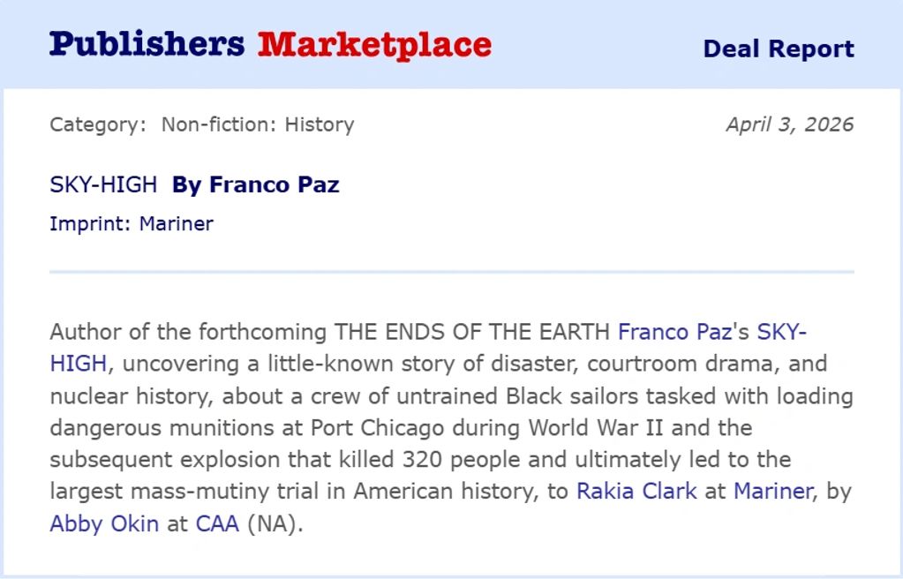Viewport: 903px width, 579px height.
Task: Open the Franco Paz link in the description
Action: tap(675, 332)
